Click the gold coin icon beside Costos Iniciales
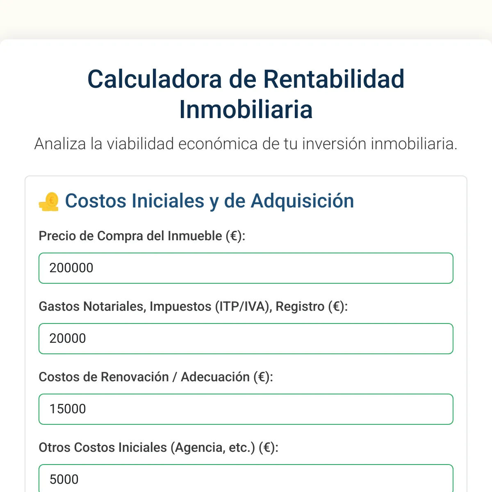492x492 pixels. pos(49,202)
